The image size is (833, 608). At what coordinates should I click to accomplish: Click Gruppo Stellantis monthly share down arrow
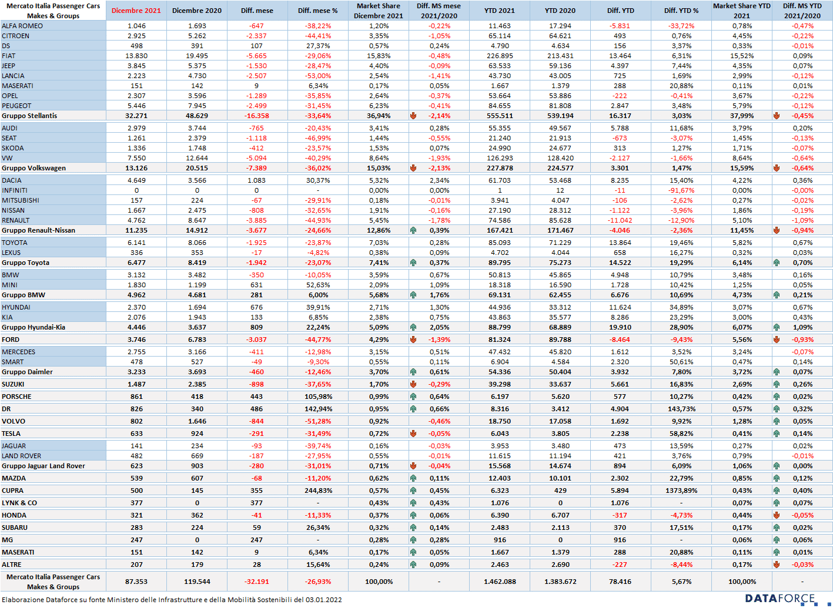pyautogui.click(x=413, y=116)
